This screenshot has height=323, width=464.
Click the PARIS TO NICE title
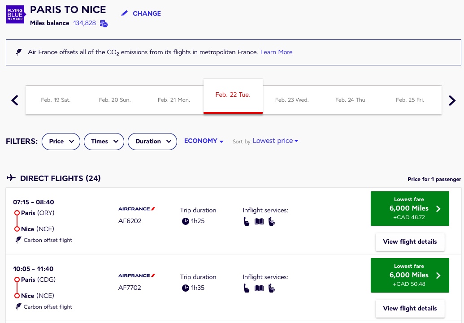[x=68, y=9]
